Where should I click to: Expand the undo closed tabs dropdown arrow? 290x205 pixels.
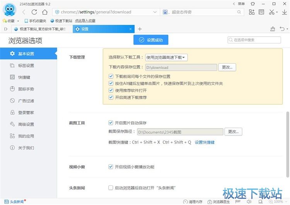(287, 29)
